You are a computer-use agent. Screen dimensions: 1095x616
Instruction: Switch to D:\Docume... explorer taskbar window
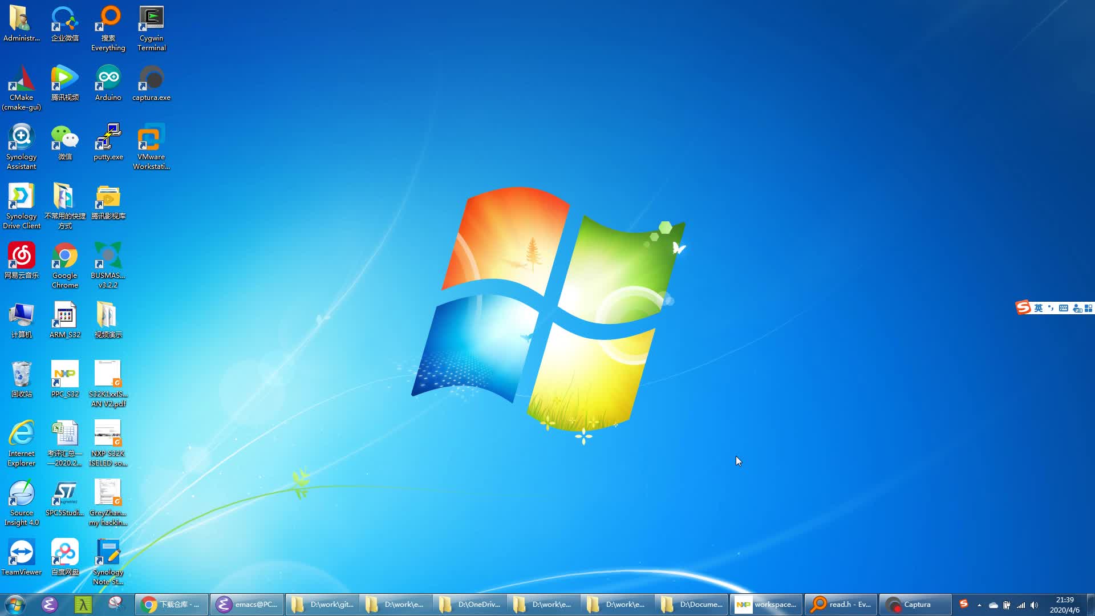pos(692,605)
